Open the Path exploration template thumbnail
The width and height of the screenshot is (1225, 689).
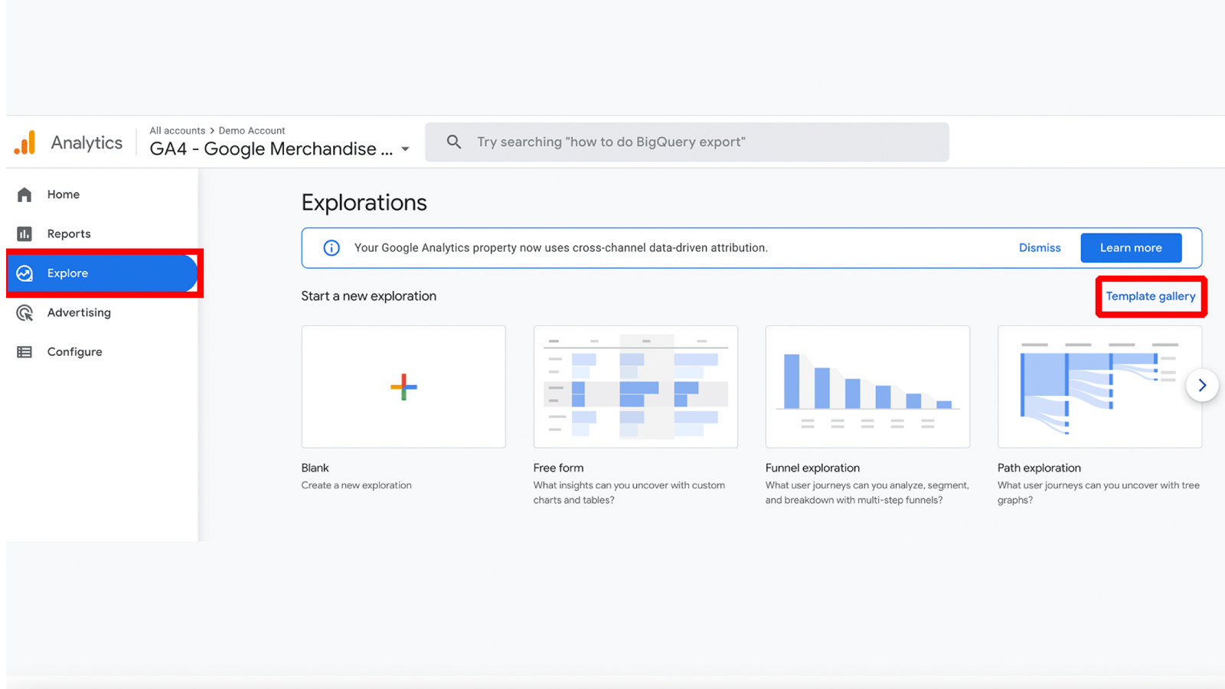tap(1099, 387)
